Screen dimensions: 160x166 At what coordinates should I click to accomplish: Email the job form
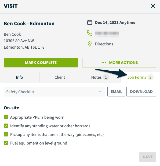coord(116,92)
